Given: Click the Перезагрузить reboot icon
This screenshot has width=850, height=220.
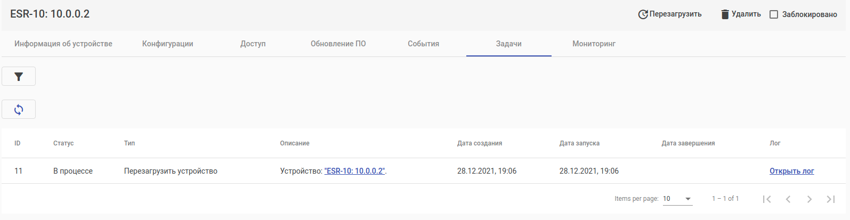Looking at the screenshot, I should (x=643, y=14).
